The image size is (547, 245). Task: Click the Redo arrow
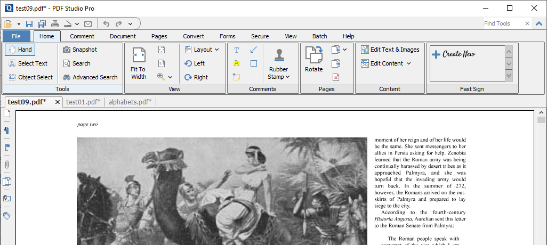[x=118, y=23]
